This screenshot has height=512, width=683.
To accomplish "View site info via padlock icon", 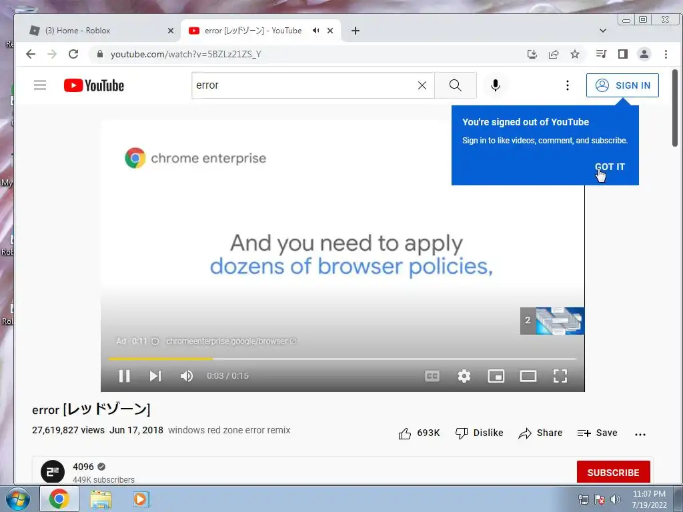I will coord(100,54).
